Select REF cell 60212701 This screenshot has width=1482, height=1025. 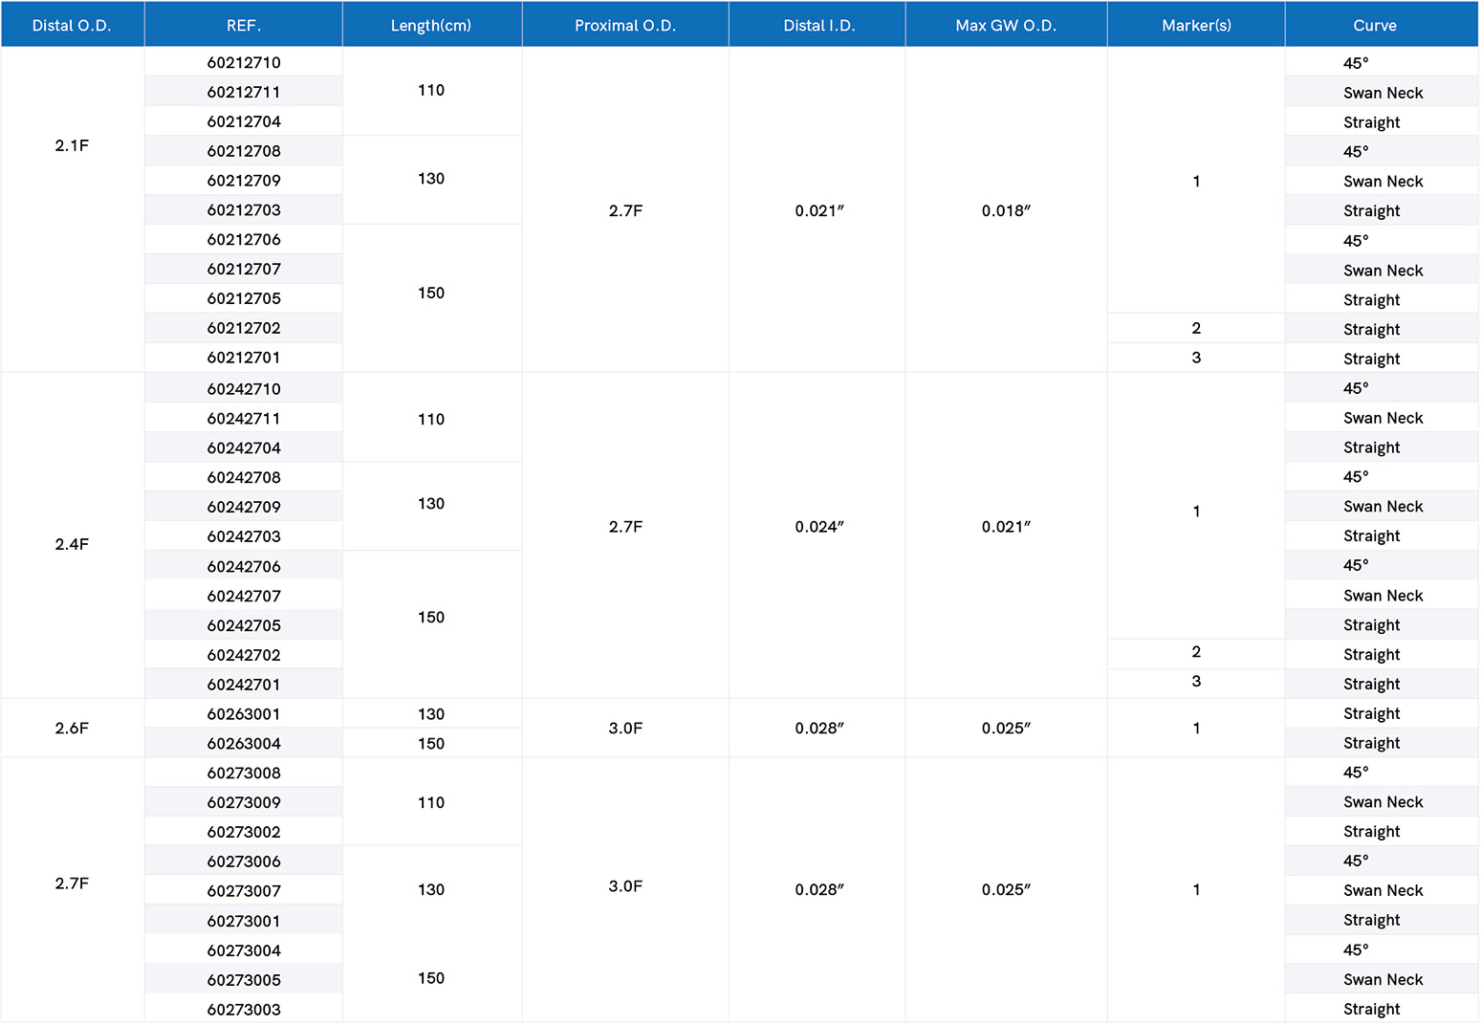(244, 358)
